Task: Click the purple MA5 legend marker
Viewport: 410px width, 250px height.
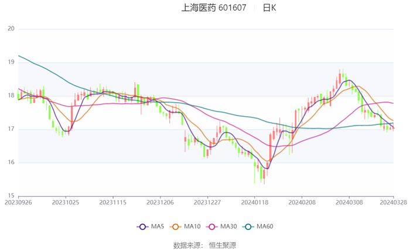Action: pyautogui.click(x=142, y=227)
